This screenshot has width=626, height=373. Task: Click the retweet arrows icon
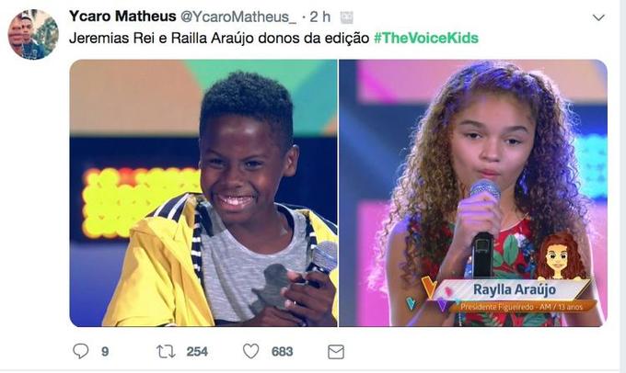(166, 352)
